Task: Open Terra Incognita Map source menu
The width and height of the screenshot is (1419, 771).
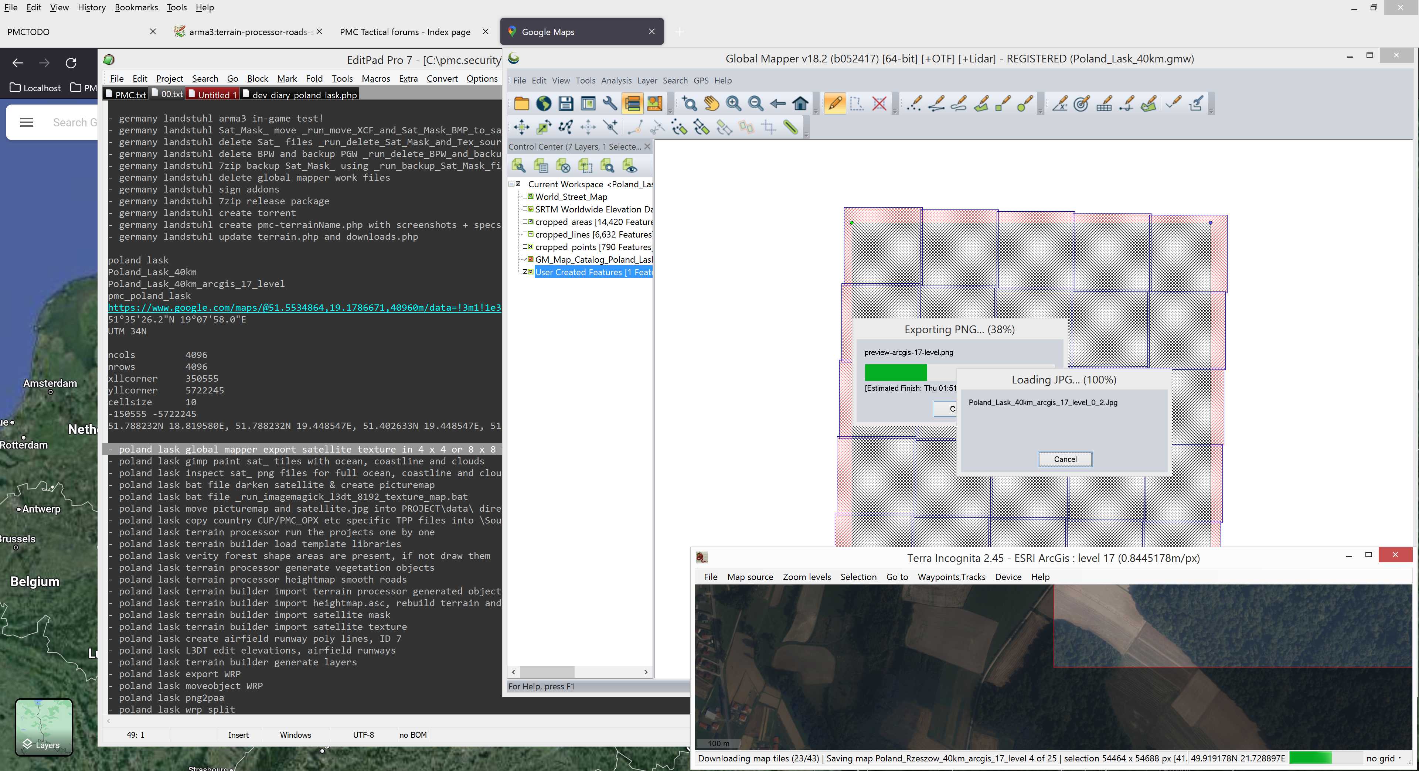Action: (x=750, y=577)
